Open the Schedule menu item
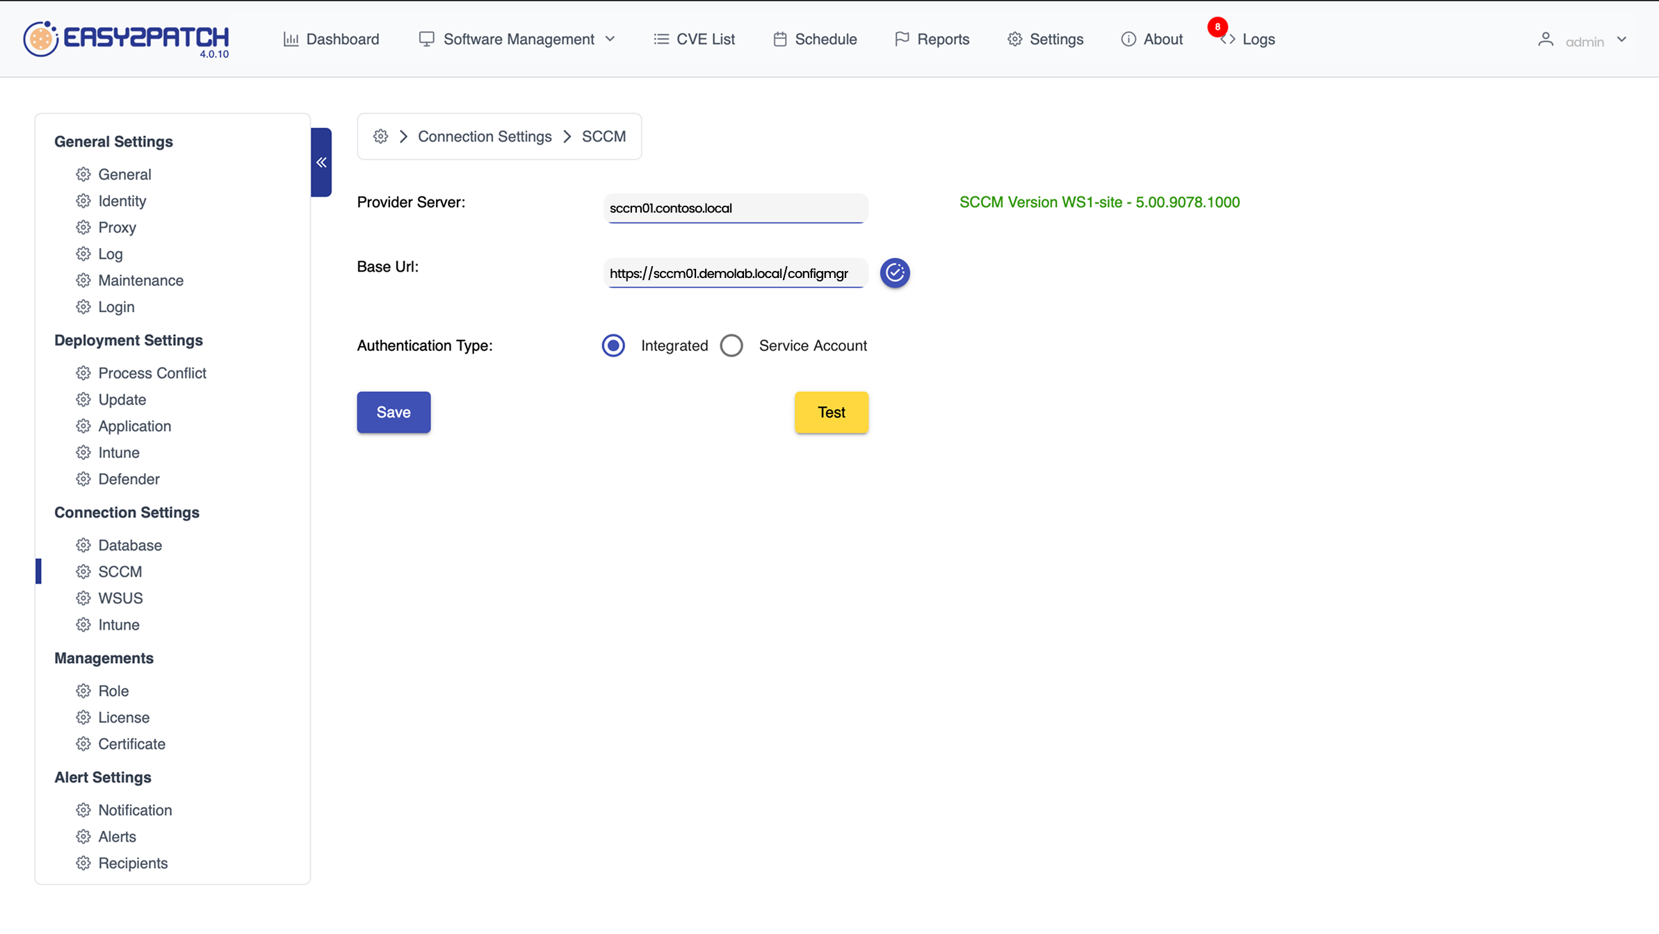Viewport: 1659px width, 934px height. (x=814, y=39)
